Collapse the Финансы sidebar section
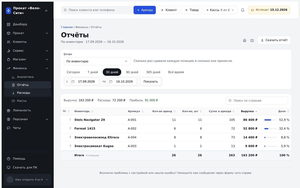The height and width of the screenshot is (188, 300). coord(27,68)
